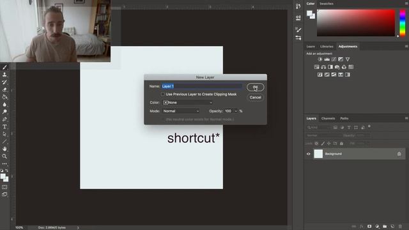Add an Invert adjustment

[320, 75]
